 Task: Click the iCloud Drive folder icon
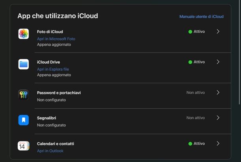point(24,64)
